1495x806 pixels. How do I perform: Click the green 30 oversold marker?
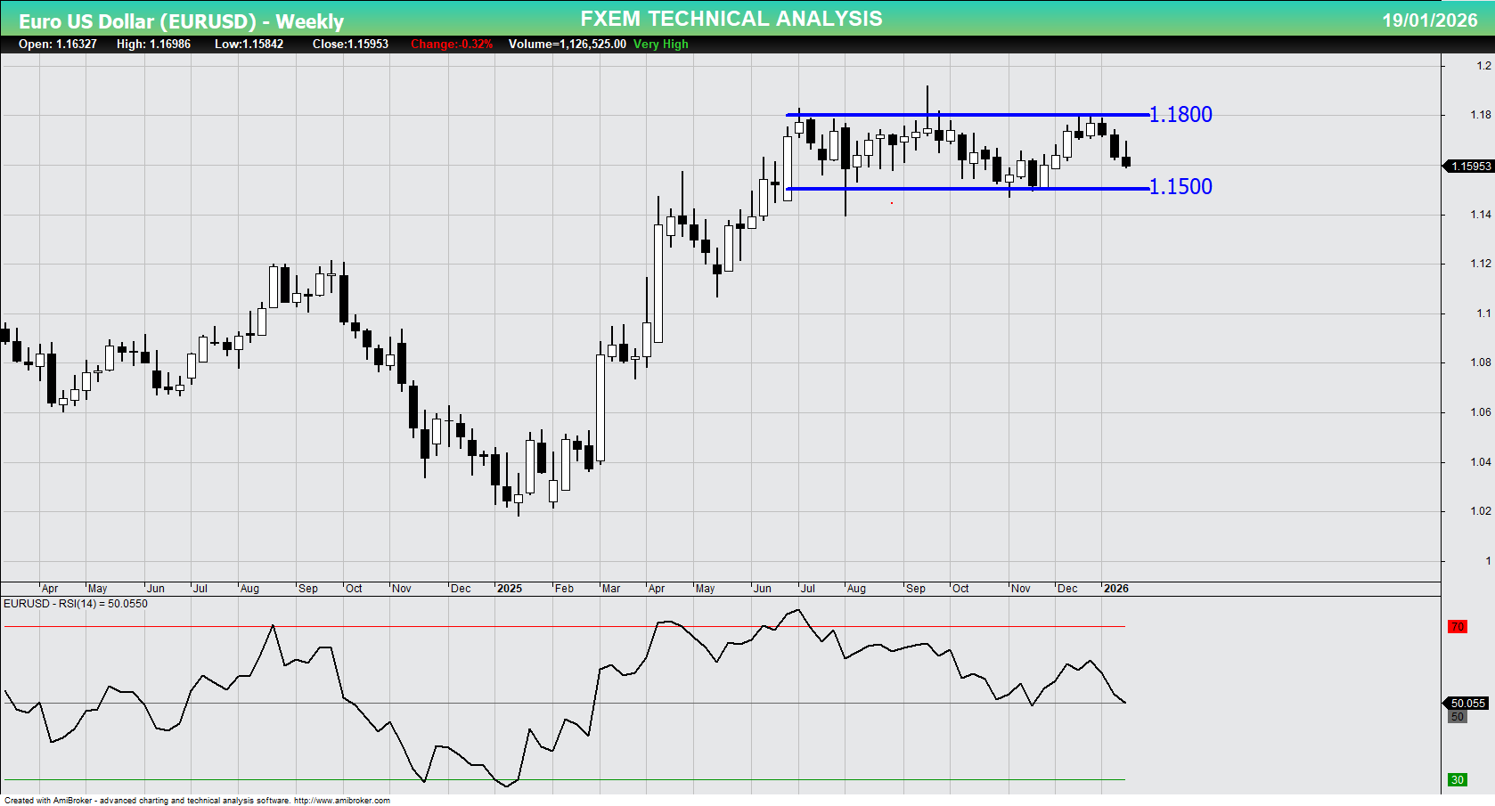[1456, 779]
